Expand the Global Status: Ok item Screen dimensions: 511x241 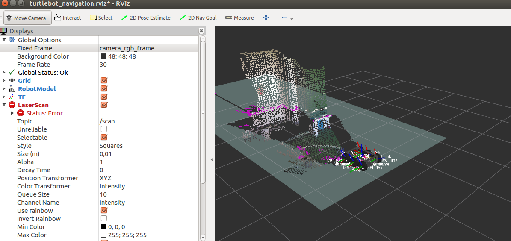tap(4, 73)
